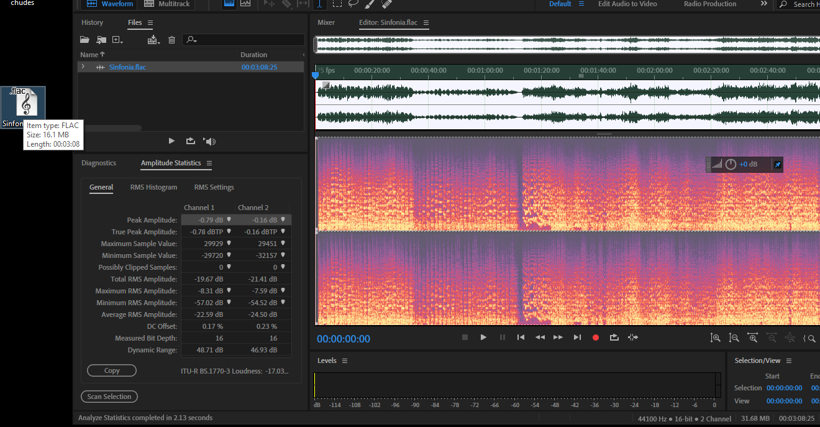Click the Open File folder icon
The image size is (820, 427).
tap(84, 40)
